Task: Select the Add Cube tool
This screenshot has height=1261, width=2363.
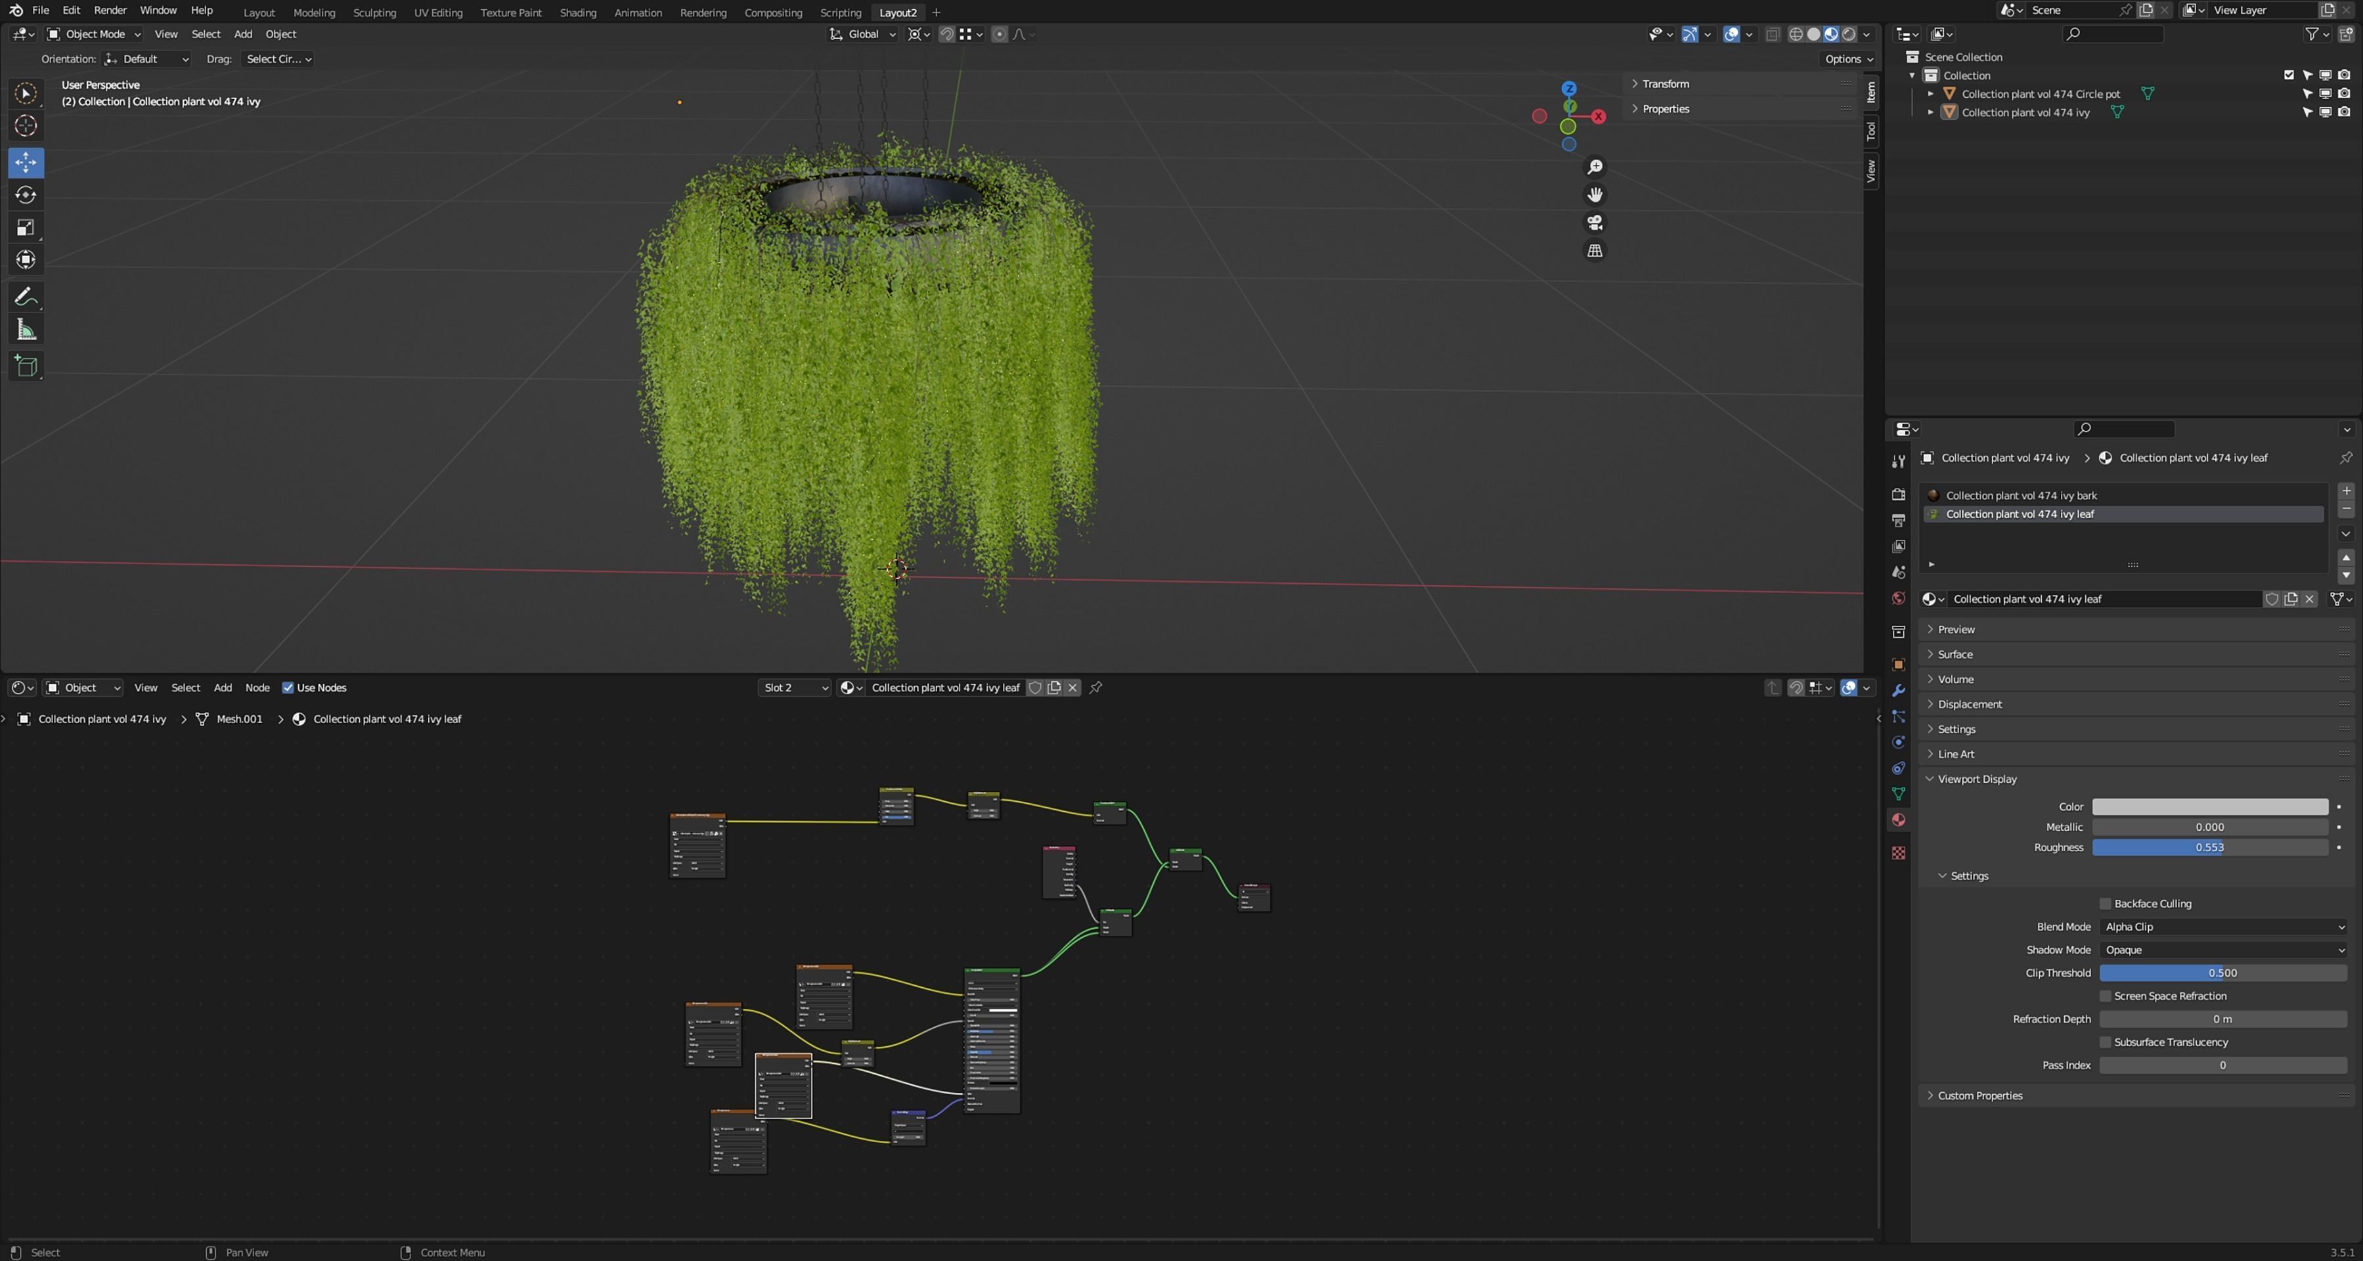Action: click(x=26, y=366)
